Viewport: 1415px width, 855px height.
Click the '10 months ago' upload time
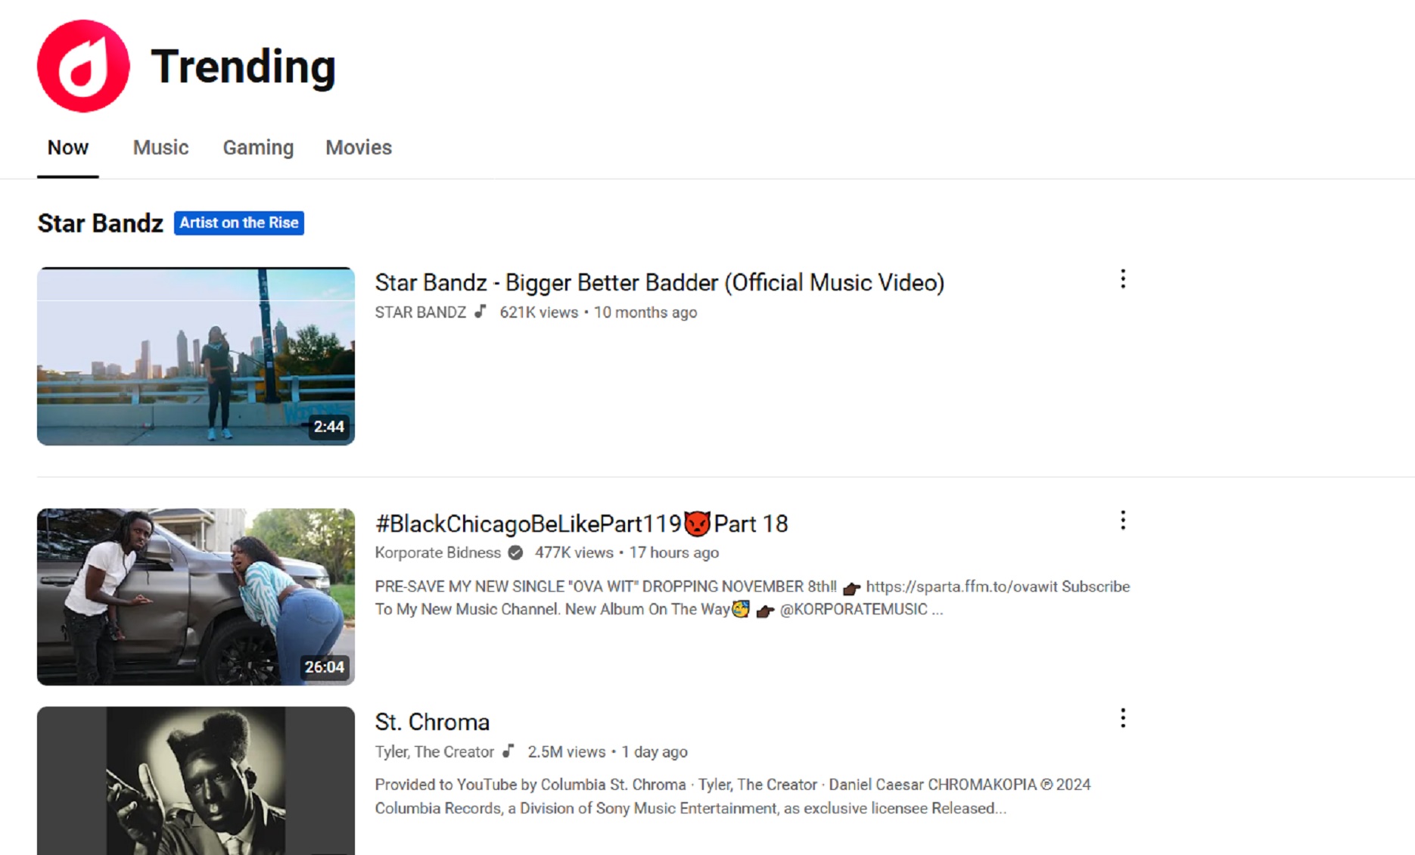[x=645, y=312]
